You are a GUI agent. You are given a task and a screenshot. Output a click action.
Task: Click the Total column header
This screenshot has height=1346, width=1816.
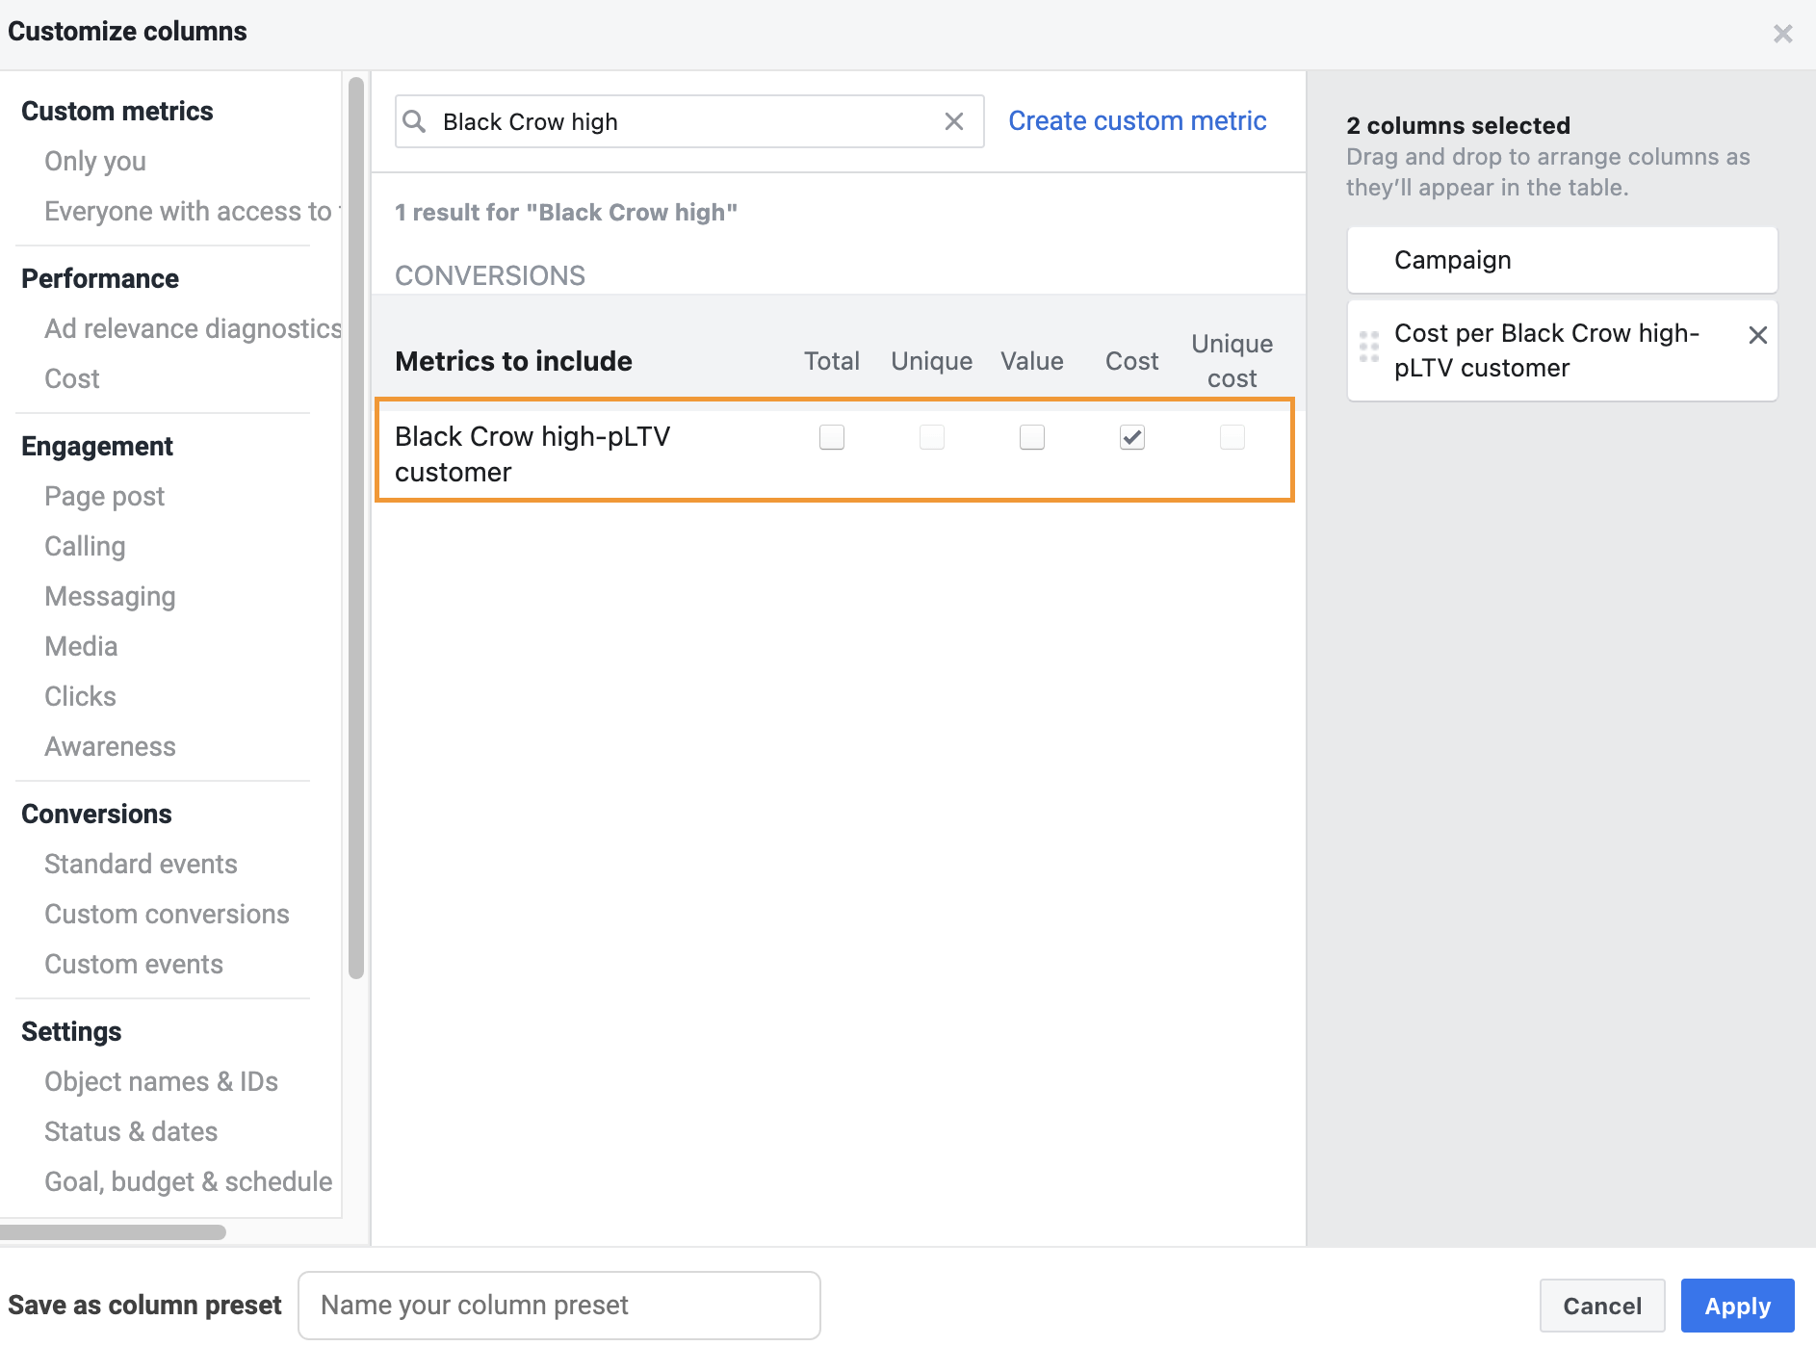point(832,361)
